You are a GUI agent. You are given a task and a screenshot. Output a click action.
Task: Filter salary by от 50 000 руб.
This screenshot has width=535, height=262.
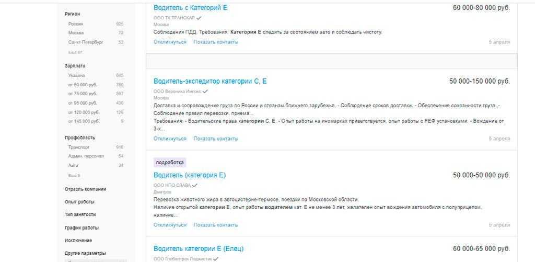[83, 85]
